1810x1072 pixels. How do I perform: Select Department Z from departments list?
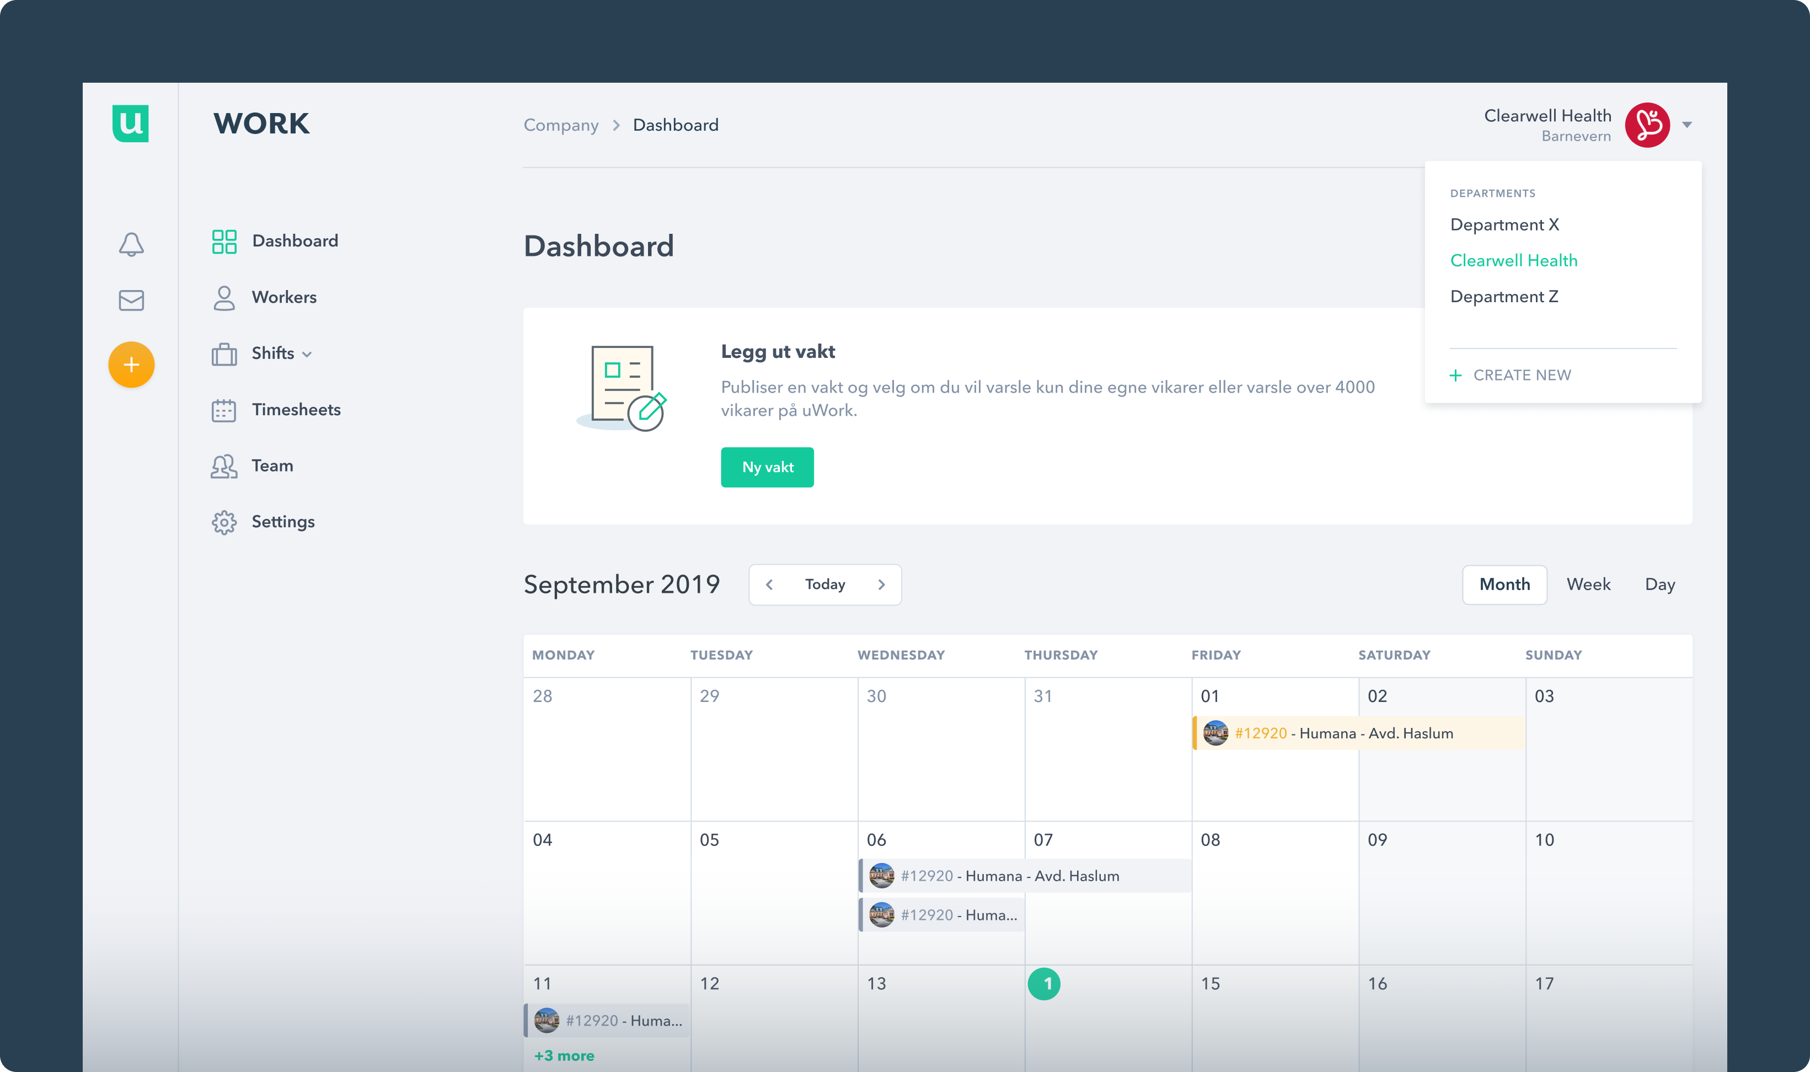(x=1504, y=296)
